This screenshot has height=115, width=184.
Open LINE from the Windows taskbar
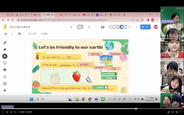[103, 99]
